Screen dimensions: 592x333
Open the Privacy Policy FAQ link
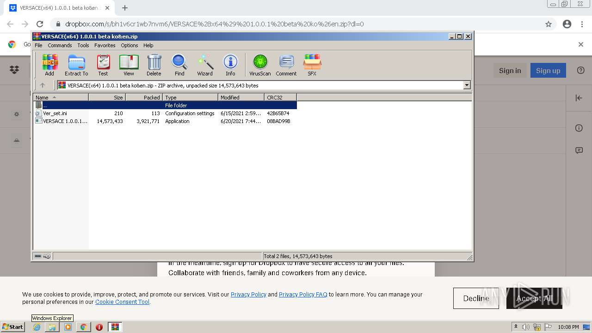(303, 294)
